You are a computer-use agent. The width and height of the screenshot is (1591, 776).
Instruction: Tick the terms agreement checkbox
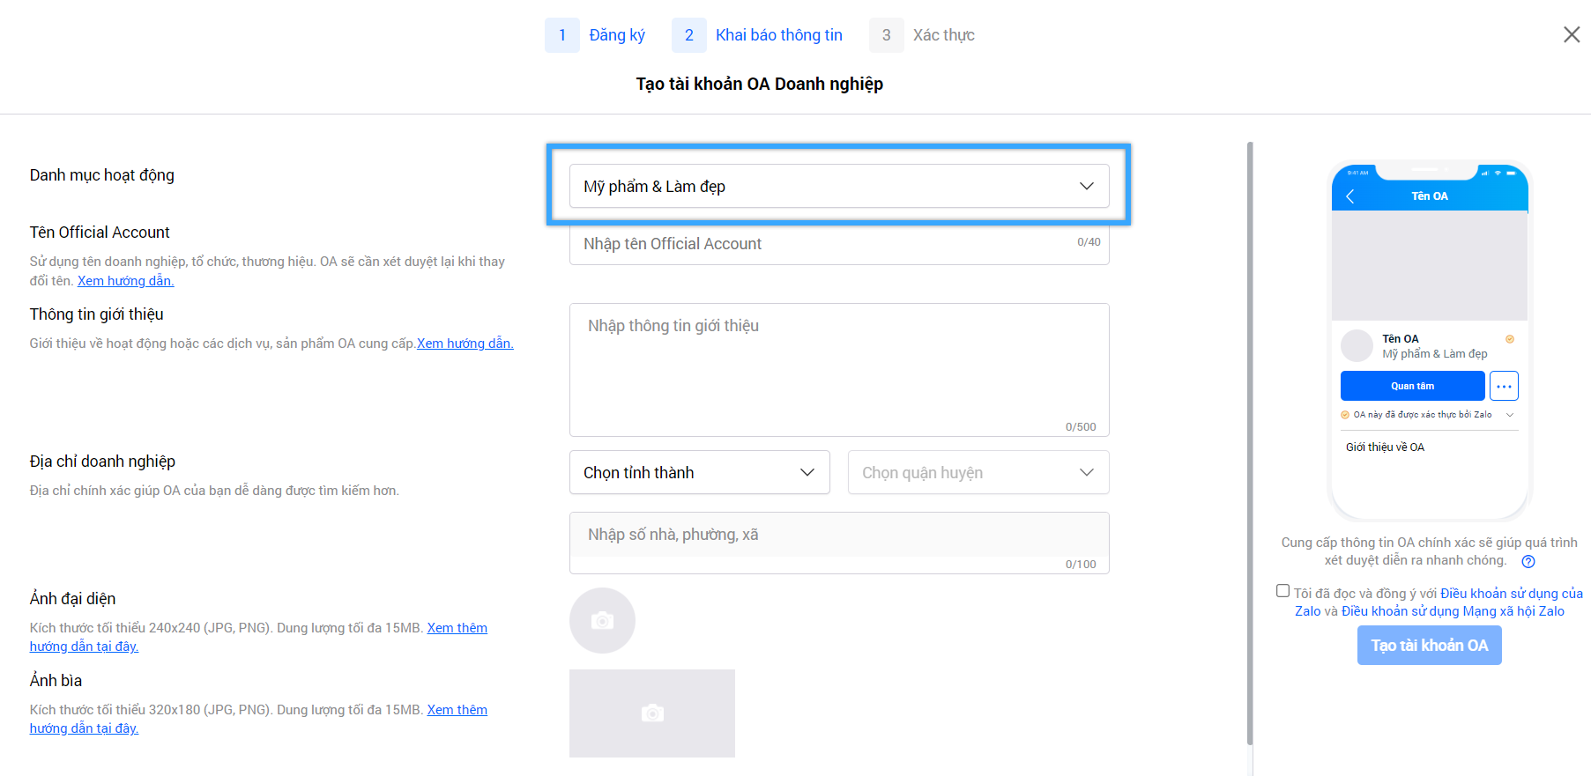click(x=1282, y=591)
